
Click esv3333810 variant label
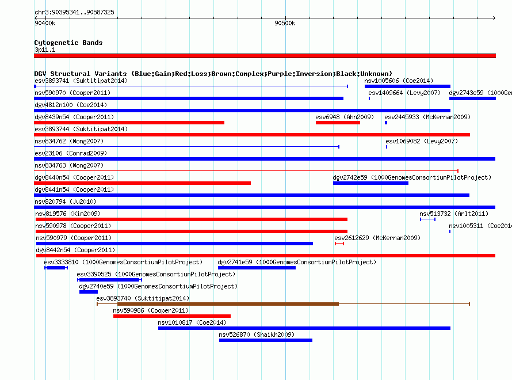point(123,262)
